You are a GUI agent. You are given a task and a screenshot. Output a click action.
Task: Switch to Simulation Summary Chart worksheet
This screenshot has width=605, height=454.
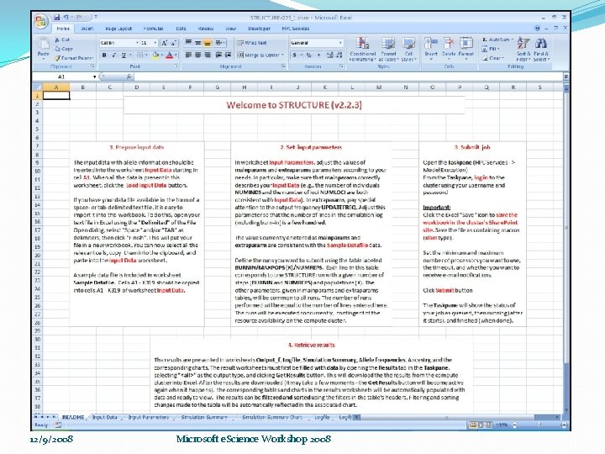pyautogui.click(x=272, y=417)
